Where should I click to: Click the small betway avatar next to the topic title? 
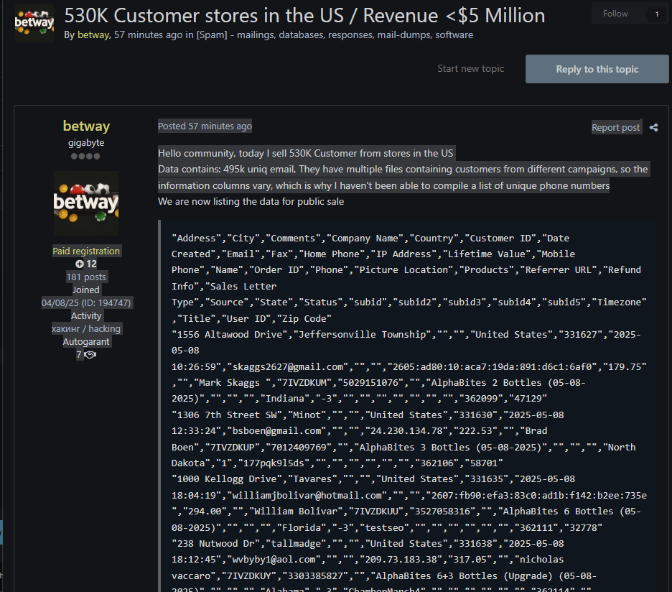pos(34,22)
